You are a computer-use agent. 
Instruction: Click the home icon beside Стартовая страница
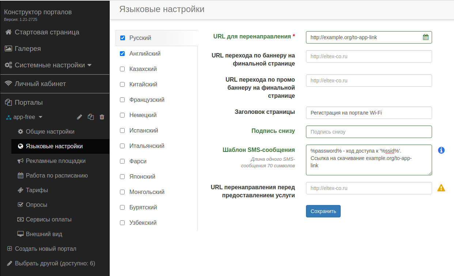(x=8, y=32)
